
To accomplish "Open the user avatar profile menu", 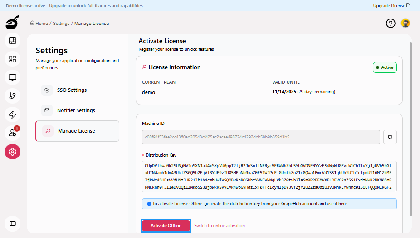I will (405, 23).
